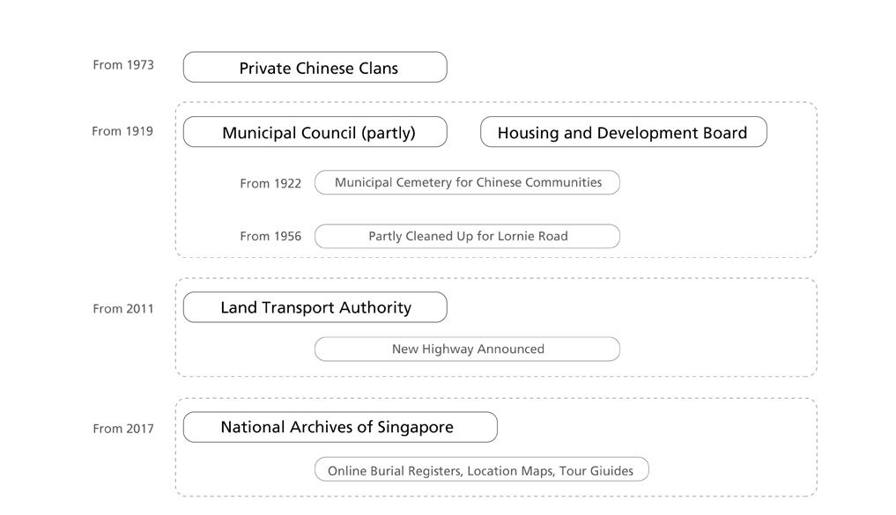
Task: Click the From 1919 label
Action: pos(122,131)
